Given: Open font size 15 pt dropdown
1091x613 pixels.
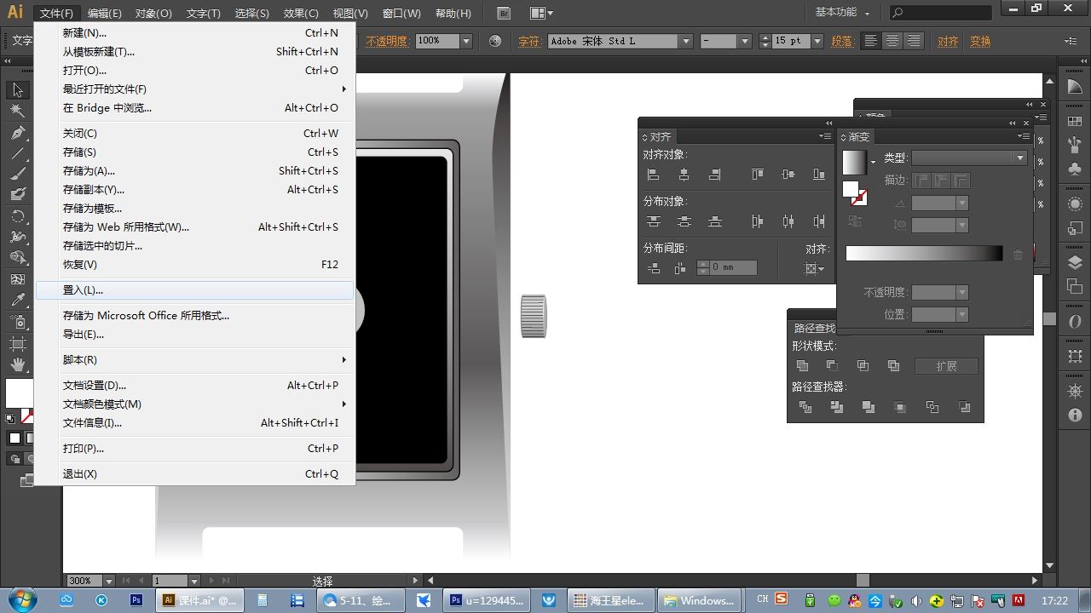Looking at the screenshot, I should [817, 41].
